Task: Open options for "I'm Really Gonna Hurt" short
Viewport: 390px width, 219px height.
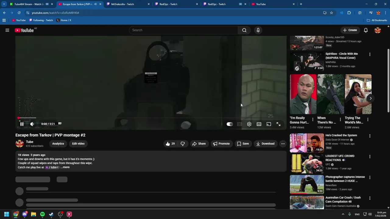Action: 313,120
